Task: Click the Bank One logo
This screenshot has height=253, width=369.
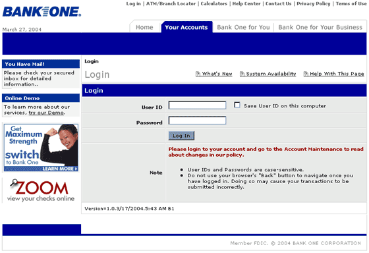Action: point(42,12)
